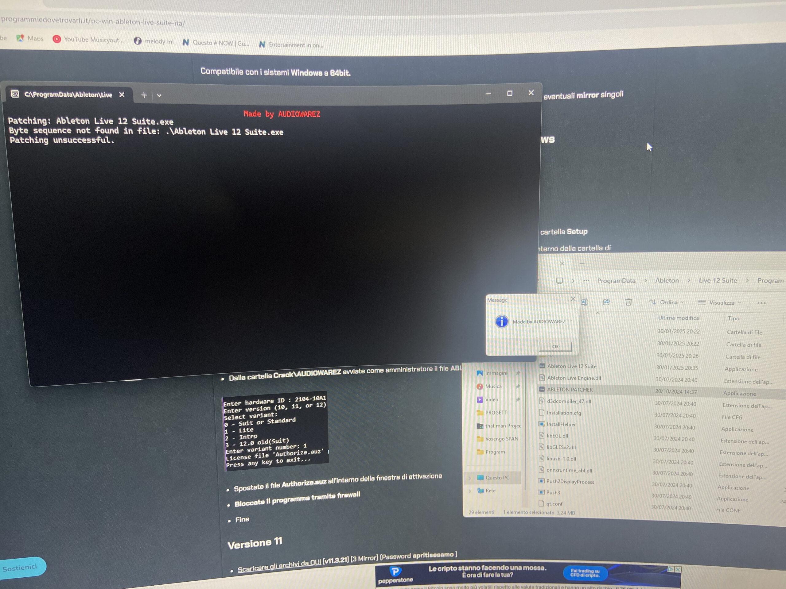786x589 pixels.
Task: Close the pepperstone ad with X icon
Action: (678, 569)
